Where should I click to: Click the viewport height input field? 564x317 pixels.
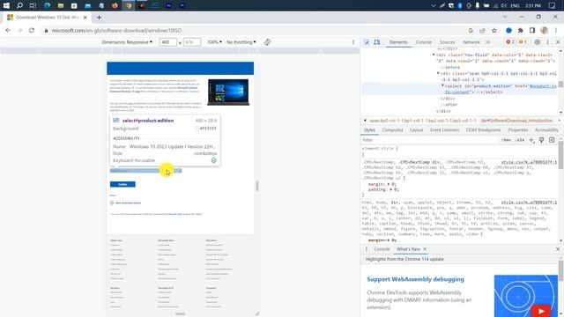click(x=192, y=42)
